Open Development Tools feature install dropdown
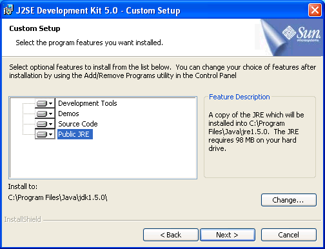This screenshot has height=249, width=325. tap(45, 103)
